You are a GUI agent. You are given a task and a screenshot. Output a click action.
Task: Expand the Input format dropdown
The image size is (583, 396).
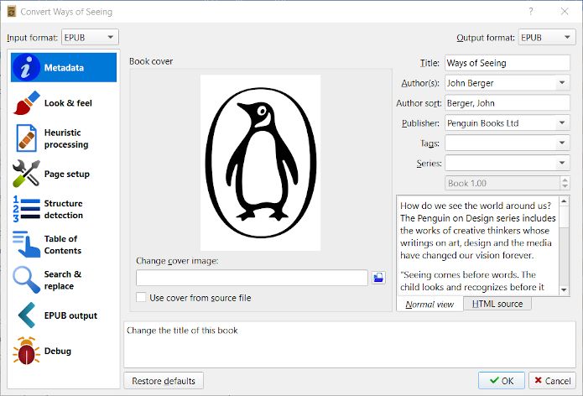pos(91,37)
